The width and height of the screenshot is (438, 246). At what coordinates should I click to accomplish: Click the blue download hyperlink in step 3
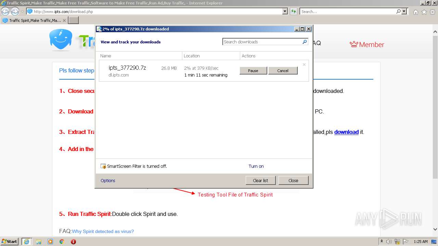tap(346, 132)
